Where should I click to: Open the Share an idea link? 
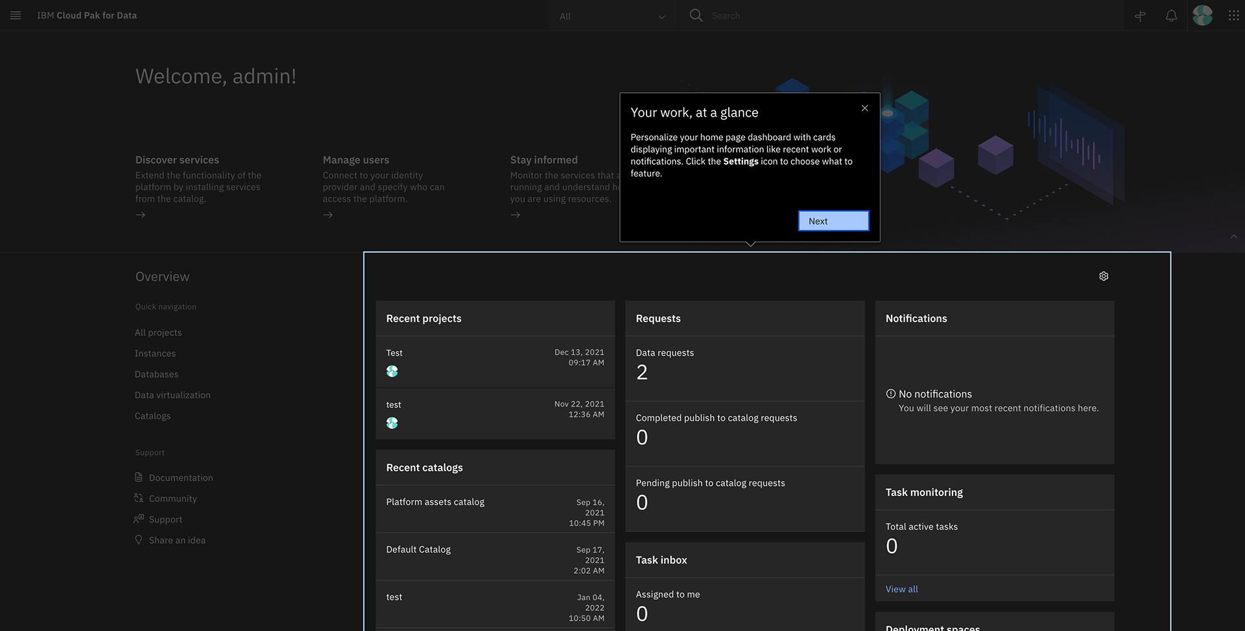click(x=177, y=540)
